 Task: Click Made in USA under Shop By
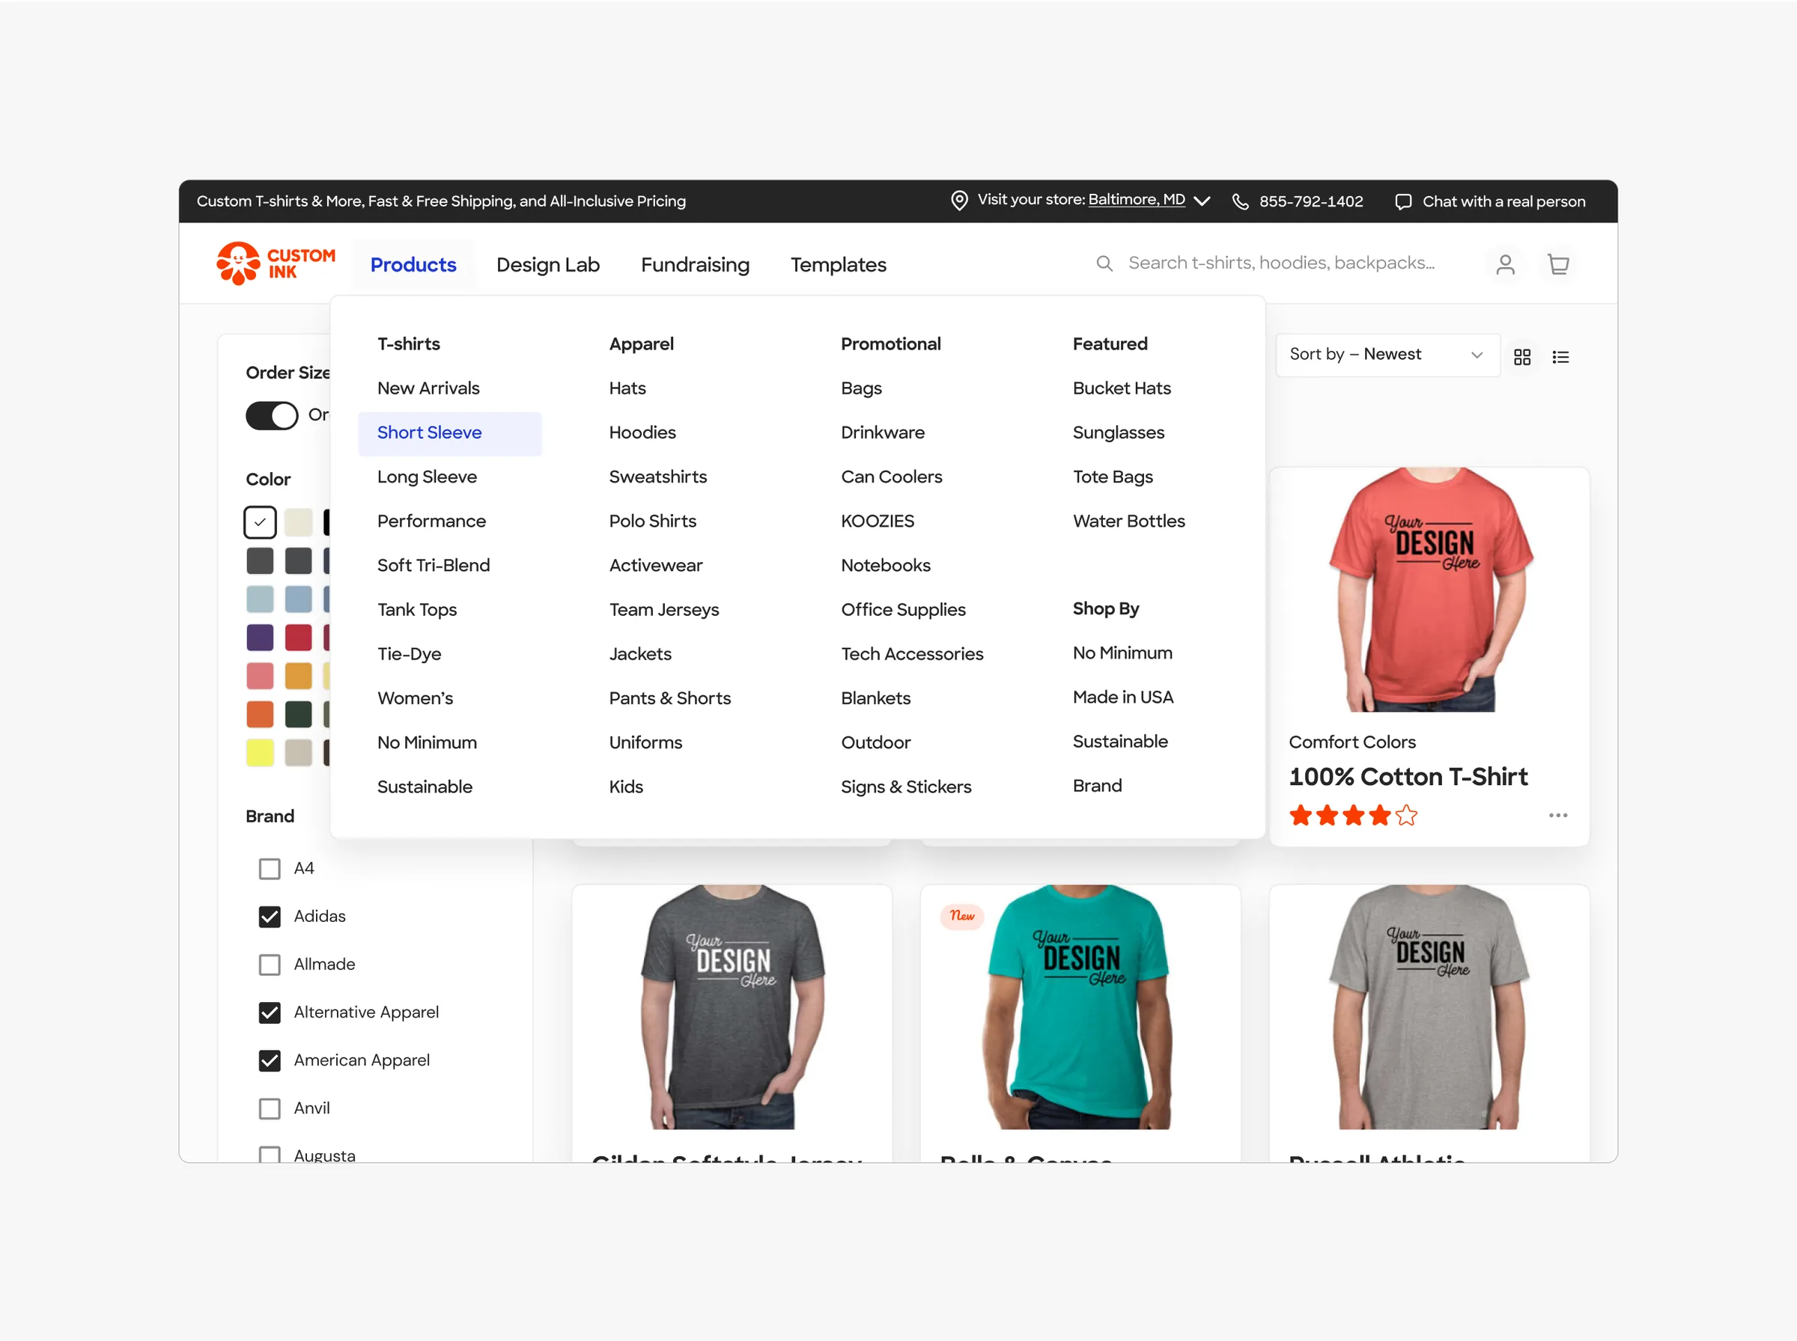click(1123, 697)
